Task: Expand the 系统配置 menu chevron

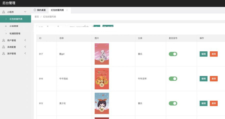Action: 25,47
